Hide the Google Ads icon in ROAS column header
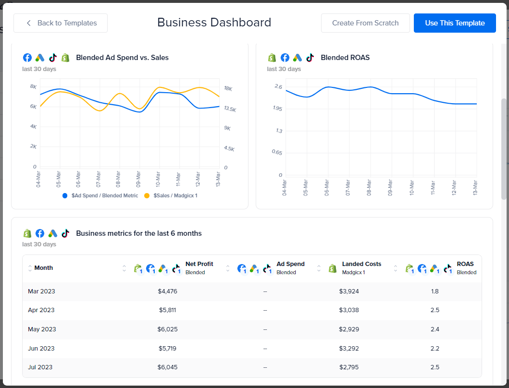Image resolution: width=509 pixels, height=388 pixels. [435, 268]
